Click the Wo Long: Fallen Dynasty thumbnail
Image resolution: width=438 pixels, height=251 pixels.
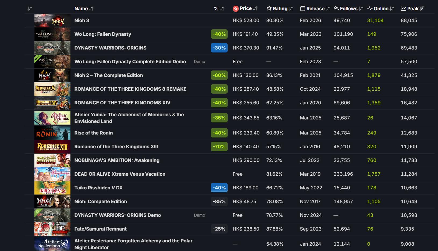[52, 34]
